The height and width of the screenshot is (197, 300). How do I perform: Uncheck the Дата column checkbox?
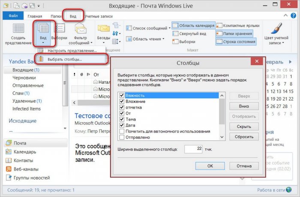(x=122, y=125)
